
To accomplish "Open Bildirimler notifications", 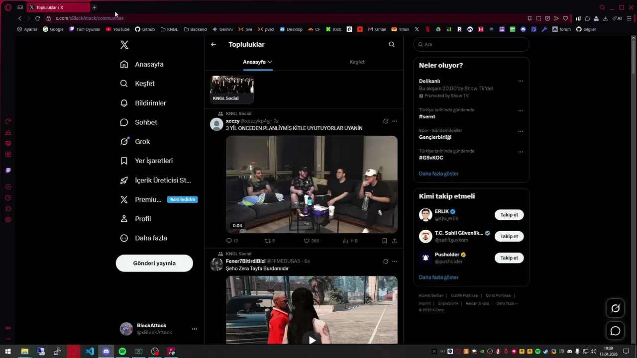I will [143, 103].
